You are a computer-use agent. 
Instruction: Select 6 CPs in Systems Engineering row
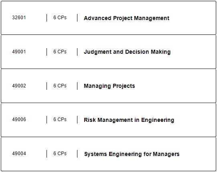pyautogui.click(x=60, y=154)
